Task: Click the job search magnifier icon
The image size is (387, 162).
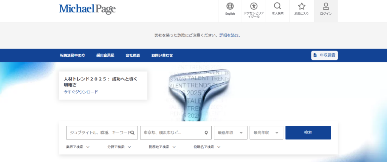Action: click(277, 6)
